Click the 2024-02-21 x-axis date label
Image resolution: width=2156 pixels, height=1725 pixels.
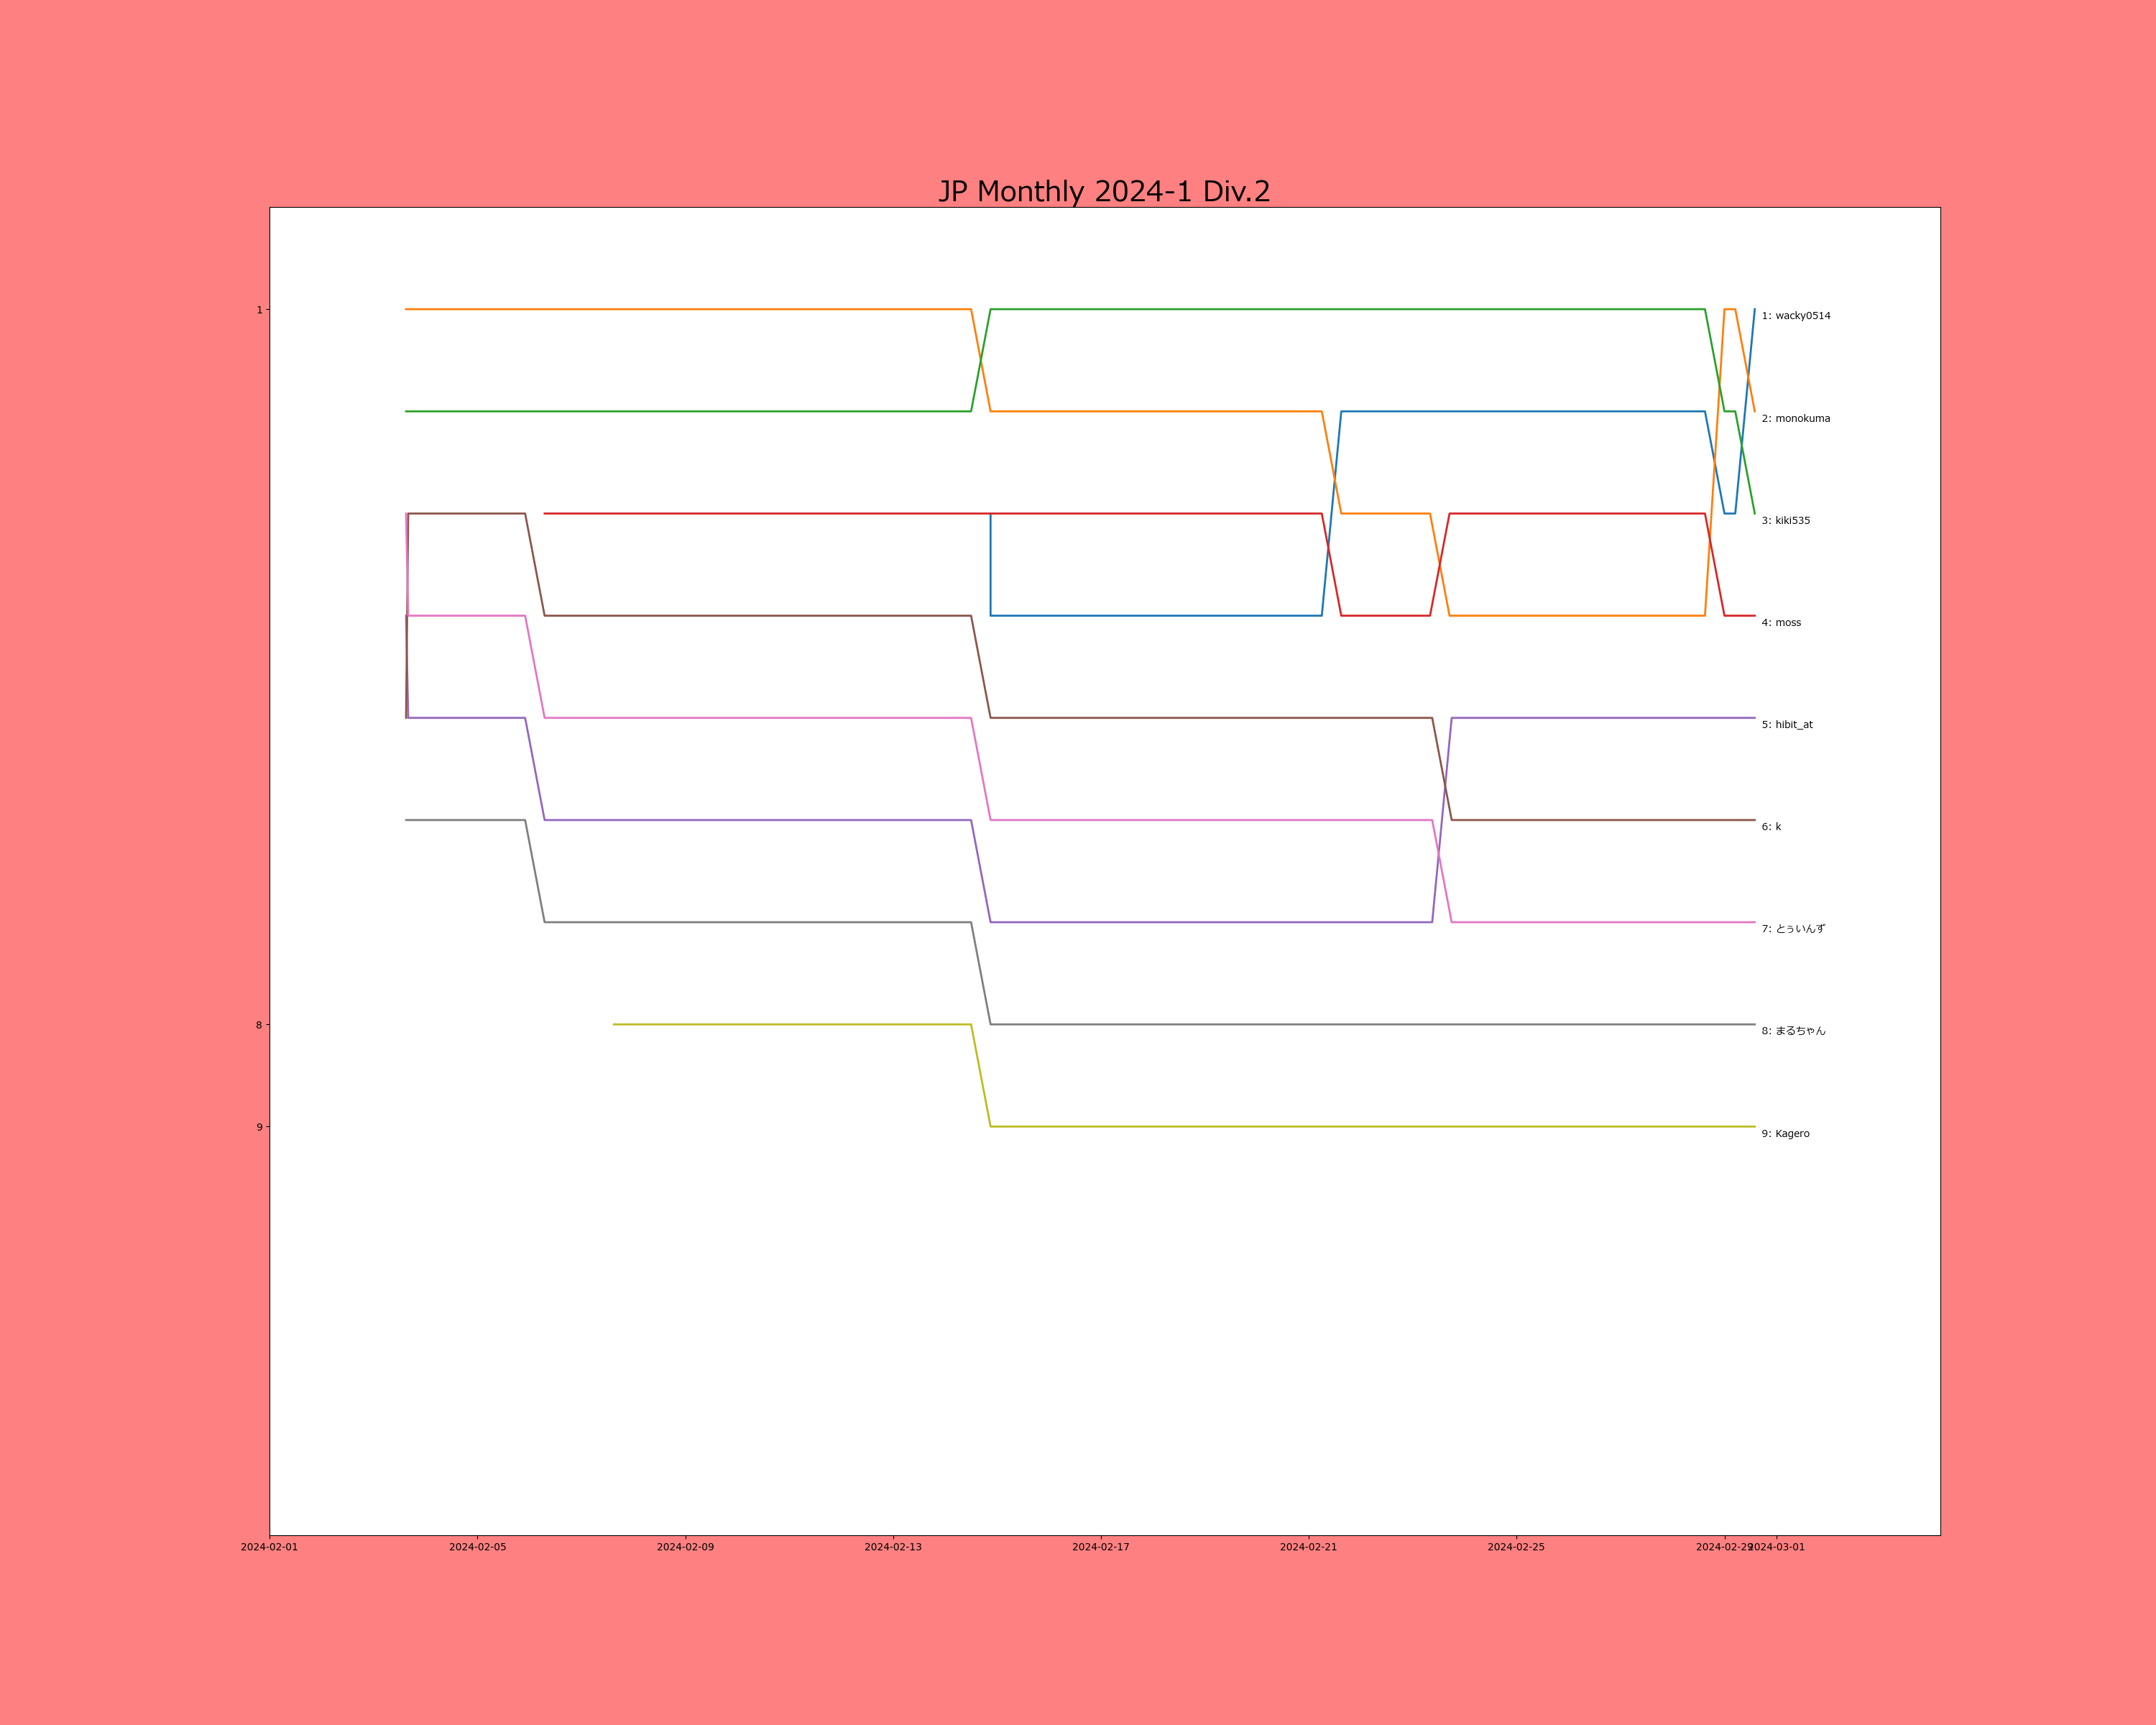click(x=1308, y=1547)
